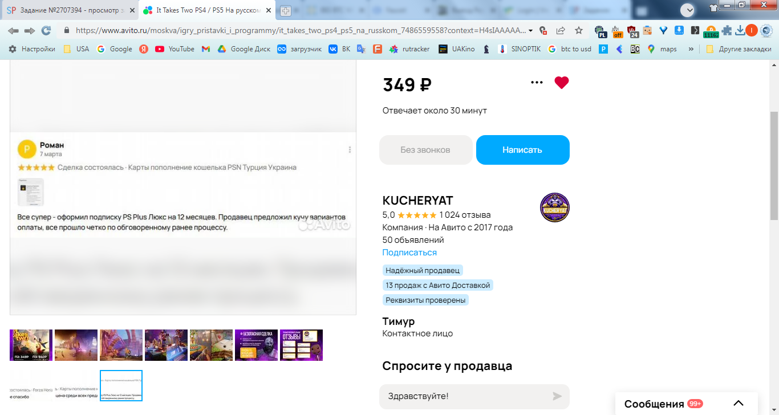This screenshot has height=415, width=779.
Task: Expand the Сообщения chat panel chevron
Action: pyautogui.click(x=738, y=404)
